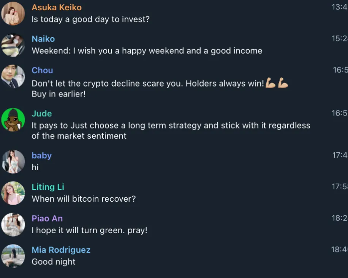The image size is (348, 278).
Task: Click baby's profile avatar
Action: point(13,162)
